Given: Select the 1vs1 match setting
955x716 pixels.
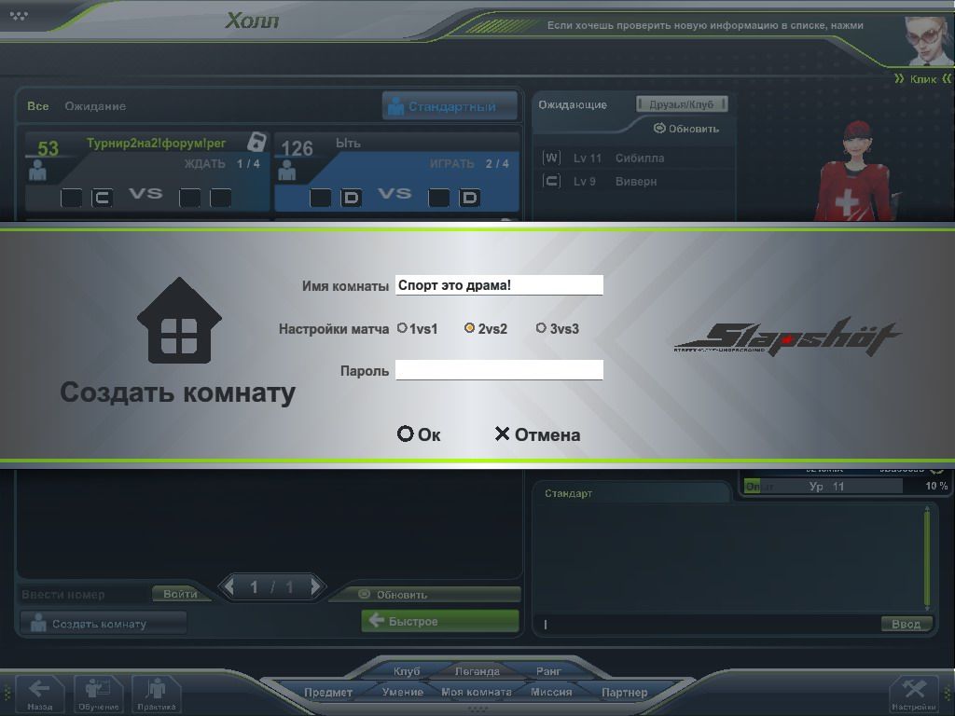Looking at the screenshot, I should coord(402,328).
